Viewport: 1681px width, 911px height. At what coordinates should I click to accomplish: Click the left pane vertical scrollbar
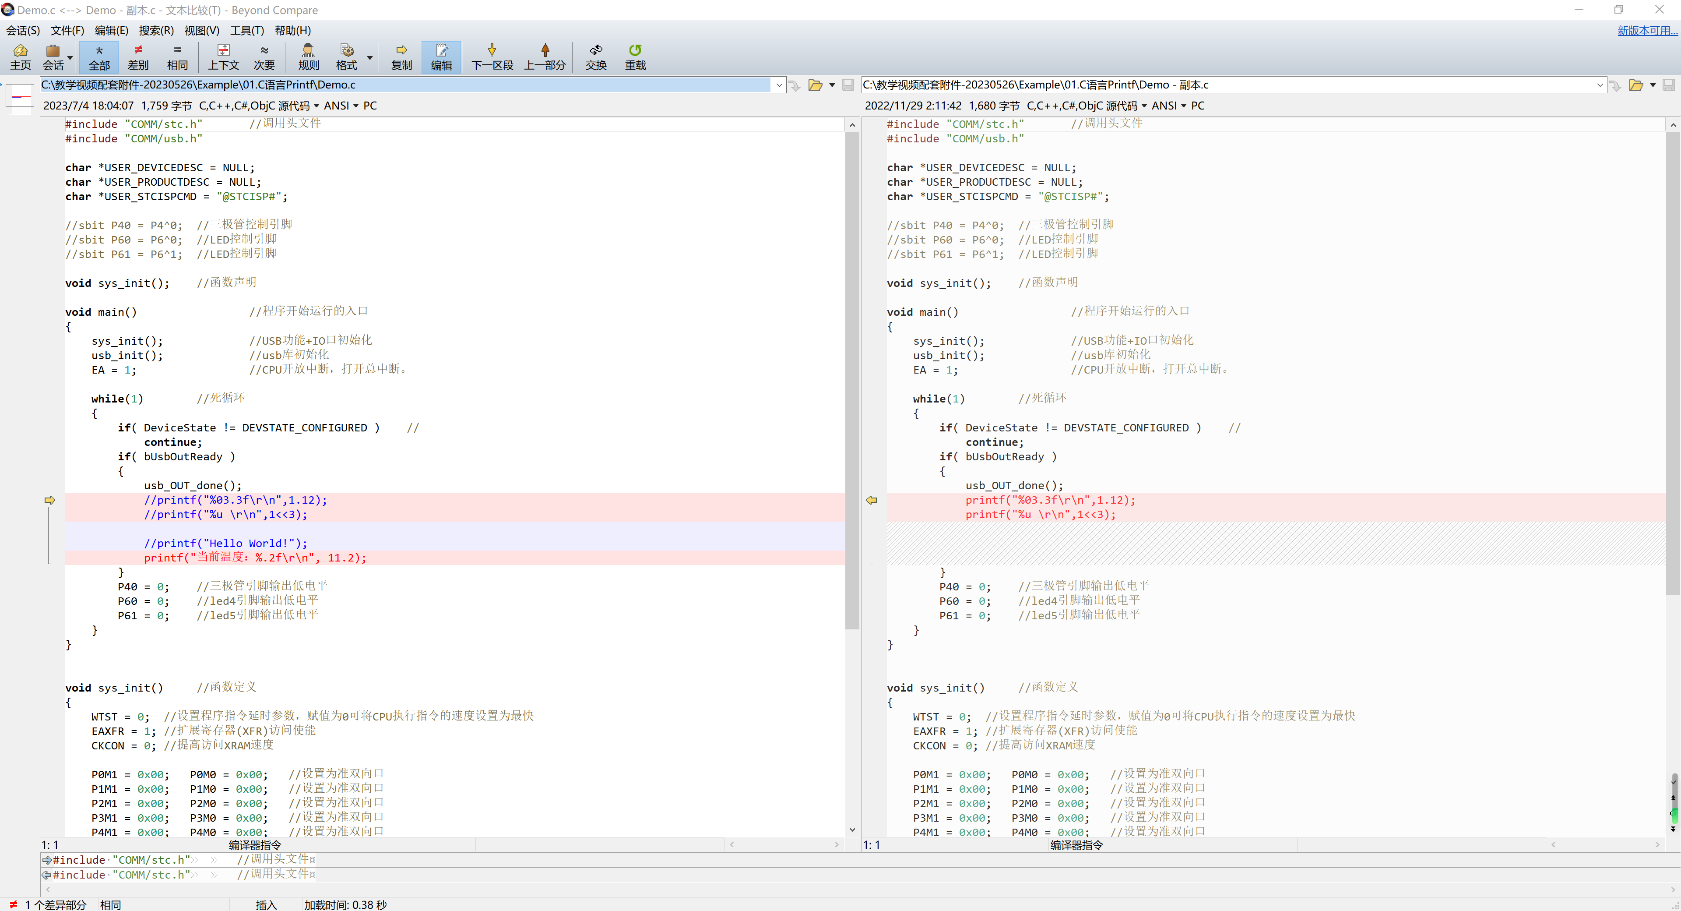[851, 380]
